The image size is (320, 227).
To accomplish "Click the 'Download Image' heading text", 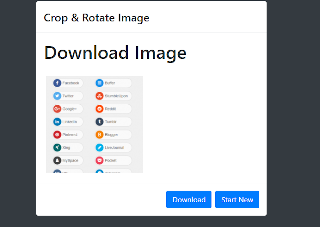I will [x=115, y=53].
